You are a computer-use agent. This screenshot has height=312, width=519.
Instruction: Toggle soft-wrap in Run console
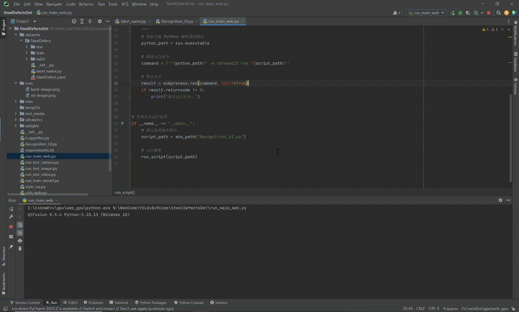click(20, 225)
